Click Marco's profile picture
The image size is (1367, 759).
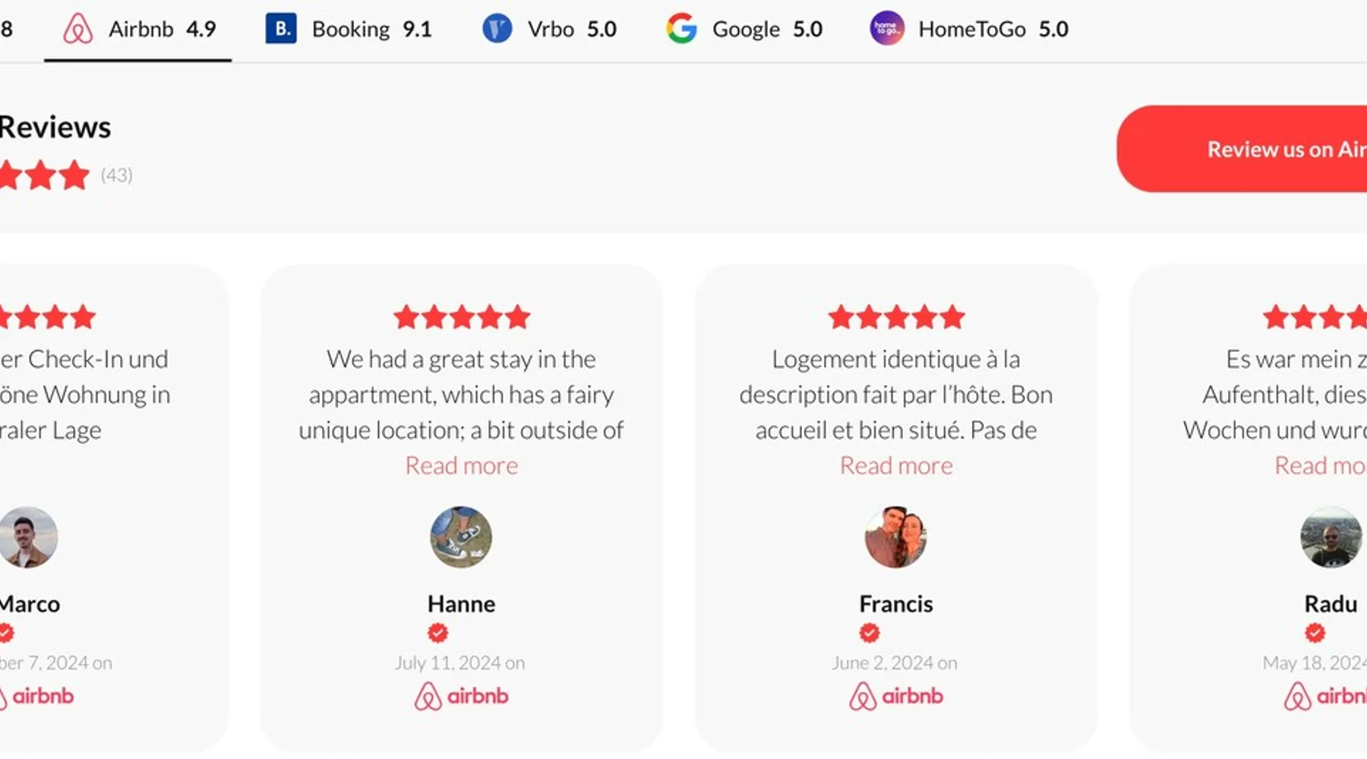click(x=28, y=537)
